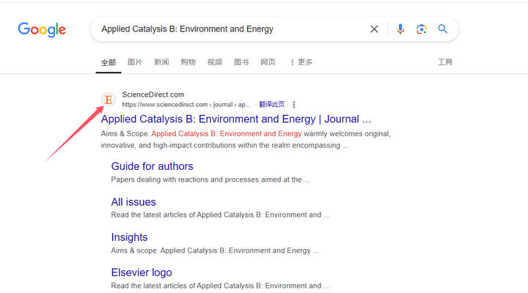The width and height of the screenshot is (528, 293).
Task: Expand the 更多 menu
Action: (301, 62)
